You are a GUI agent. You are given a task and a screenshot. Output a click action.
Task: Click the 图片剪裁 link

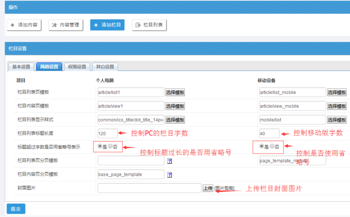[224, 188]
